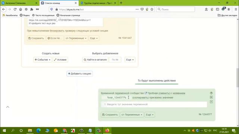The image size is (239, 134).
Task: Close the Список команд tab
Action: tap(75, 3)
